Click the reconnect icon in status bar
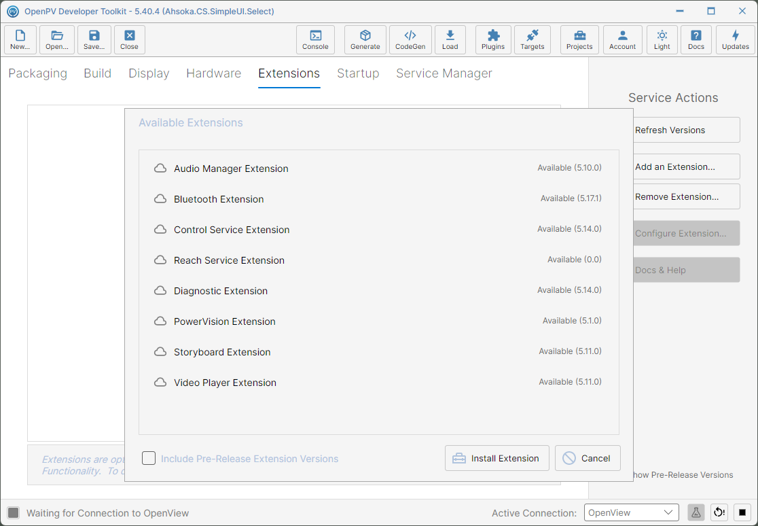 719,512
